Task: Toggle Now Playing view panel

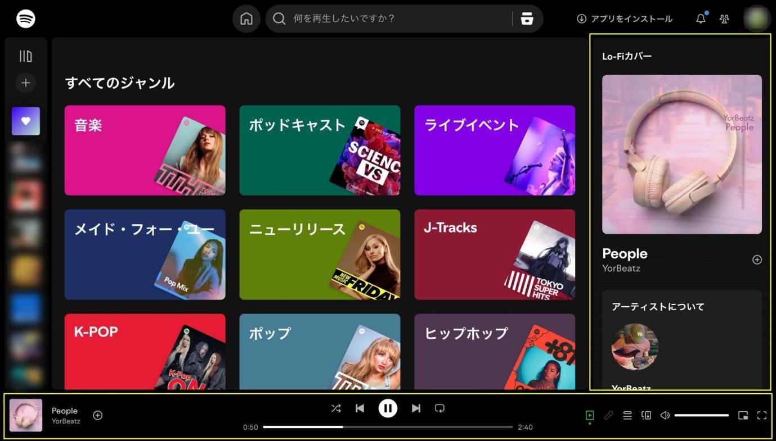Action: pyautogui.click(x=590, y=416)
